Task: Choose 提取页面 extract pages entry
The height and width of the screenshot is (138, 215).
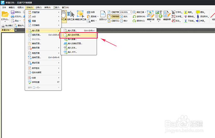Action: click(43, 35)
